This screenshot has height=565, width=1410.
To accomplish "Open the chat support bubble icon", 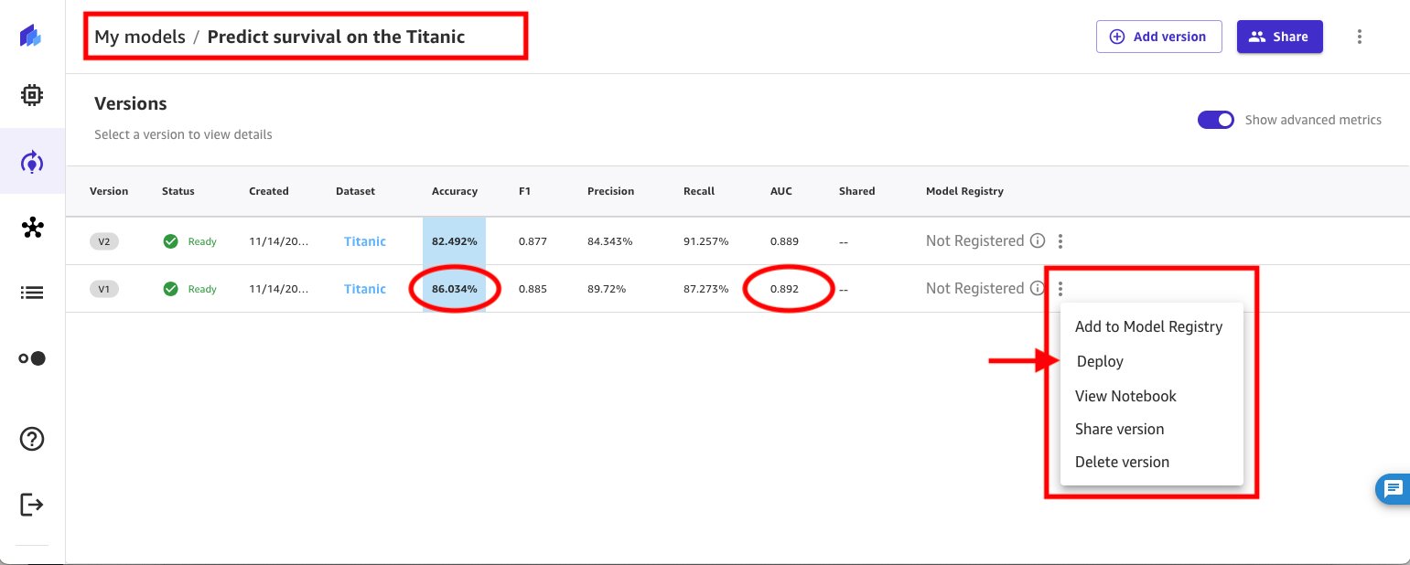I will 1393,488.
